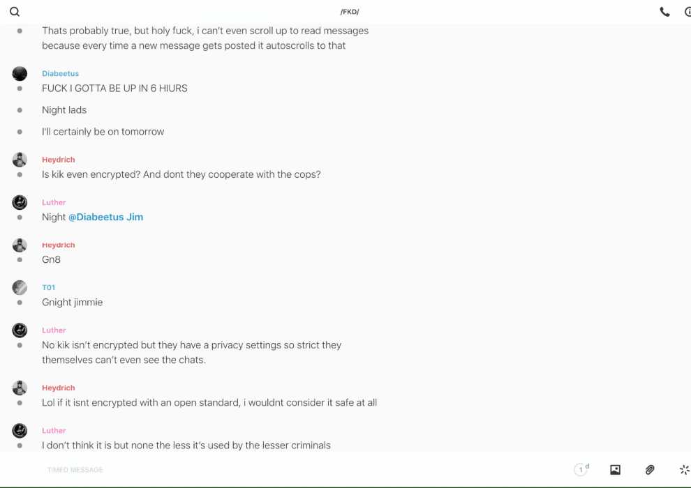The width and height of the screenshot is (691, 488).
Task: Select the "Gnight jimmie" message
Action: point(72,303)
